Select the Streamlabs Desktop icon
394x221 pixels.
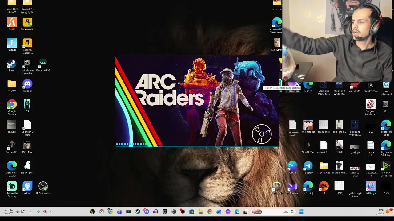12,190
